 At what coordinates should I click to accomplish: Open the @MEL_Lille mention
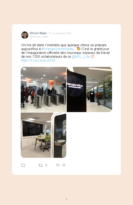point(81,56)
